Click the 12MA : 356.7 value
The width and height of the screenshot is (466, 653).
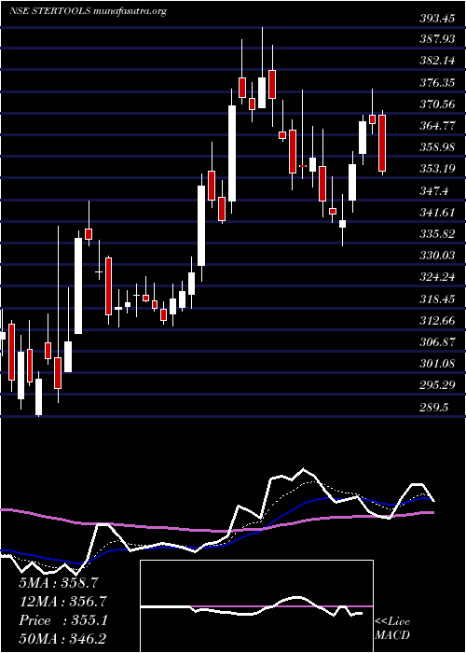click(62, 602)
